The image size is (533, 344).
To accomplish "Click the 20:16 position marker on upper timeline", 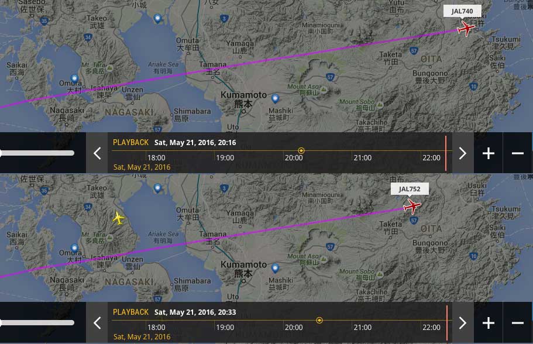I will 301,150.
